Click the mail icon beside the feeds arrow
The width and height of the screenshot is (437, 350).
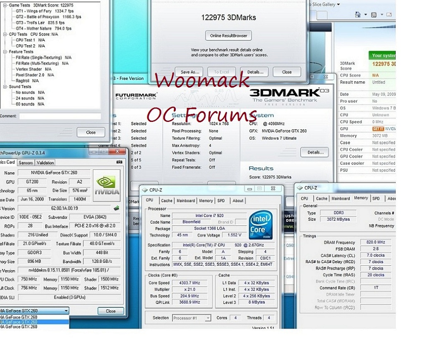[389, 15]
